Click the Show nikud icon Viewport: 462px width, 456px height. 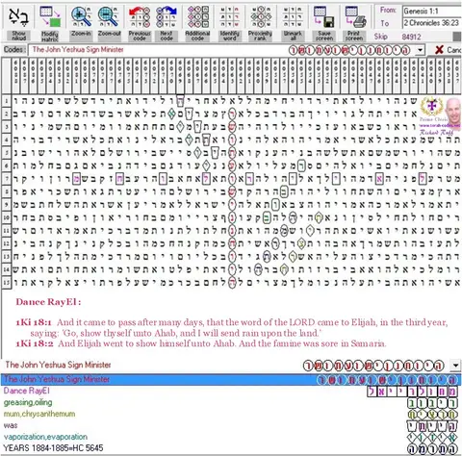pyautogui.click(x=19, y=17)
